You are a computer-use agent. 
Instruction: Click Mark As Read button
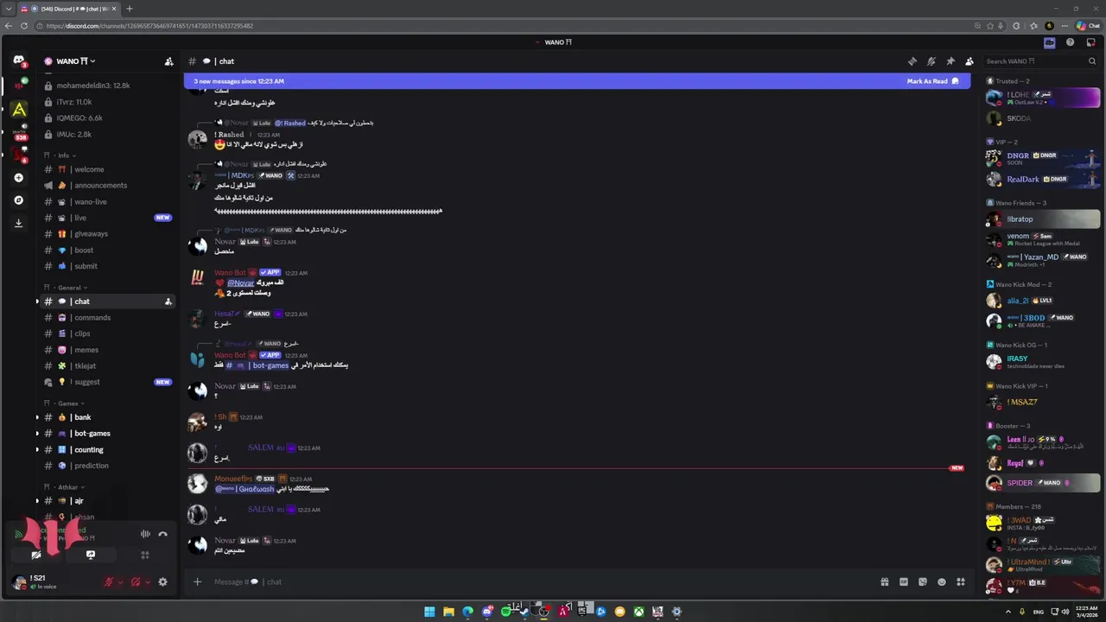[x=932, y=81]
